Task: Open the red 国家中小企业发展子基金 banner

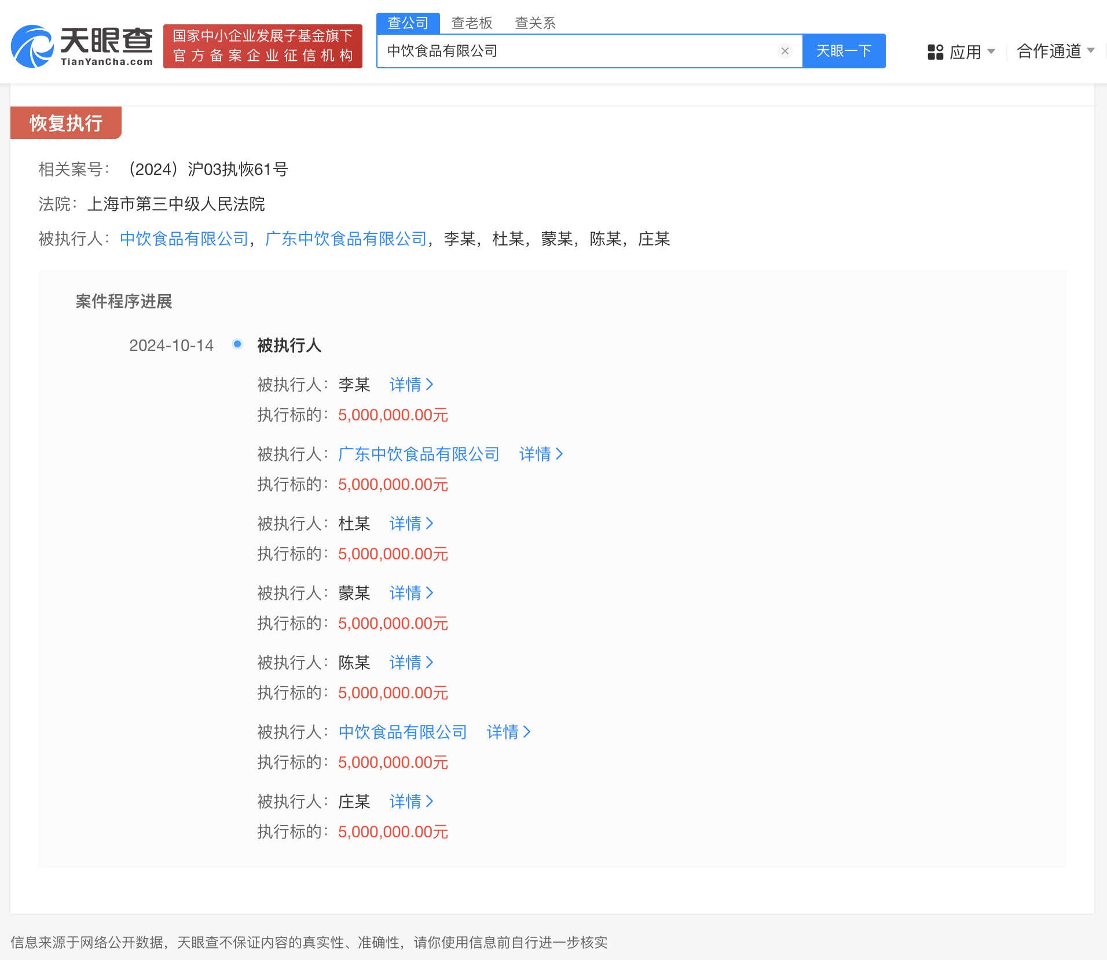Action: (263, 46)
